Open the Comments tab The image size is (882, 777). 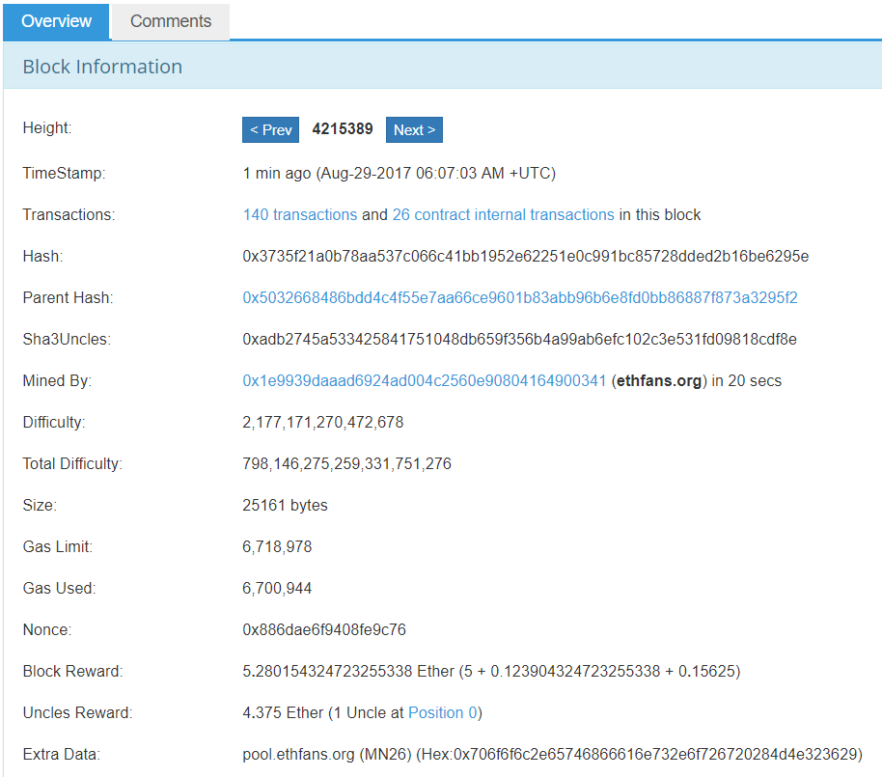pyautogui.click(x=171, y=21)
